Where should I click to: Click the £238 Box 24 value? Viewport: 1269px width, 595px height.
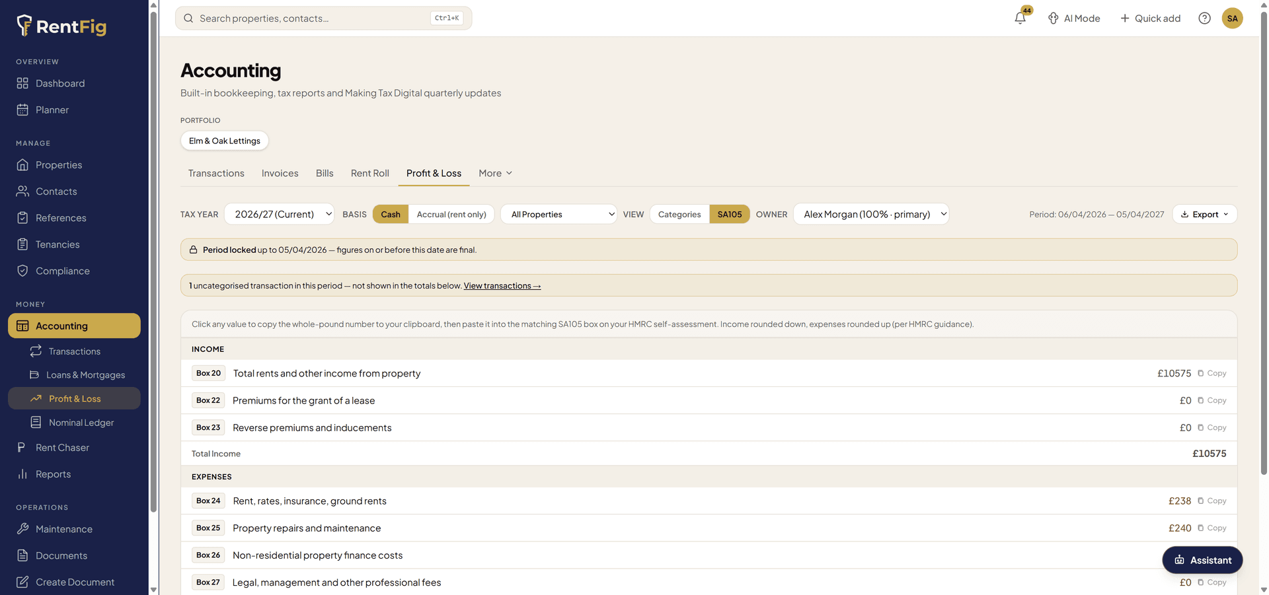[x=1179, y=501]
